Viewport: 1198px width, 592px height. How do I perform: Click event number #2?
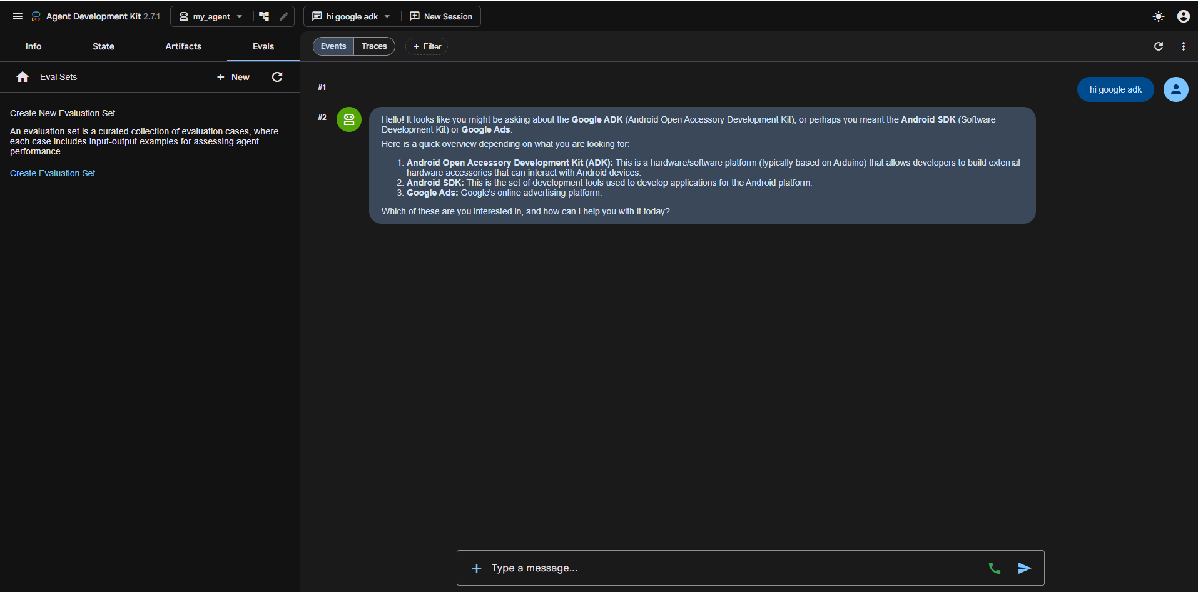coord(322,118)
